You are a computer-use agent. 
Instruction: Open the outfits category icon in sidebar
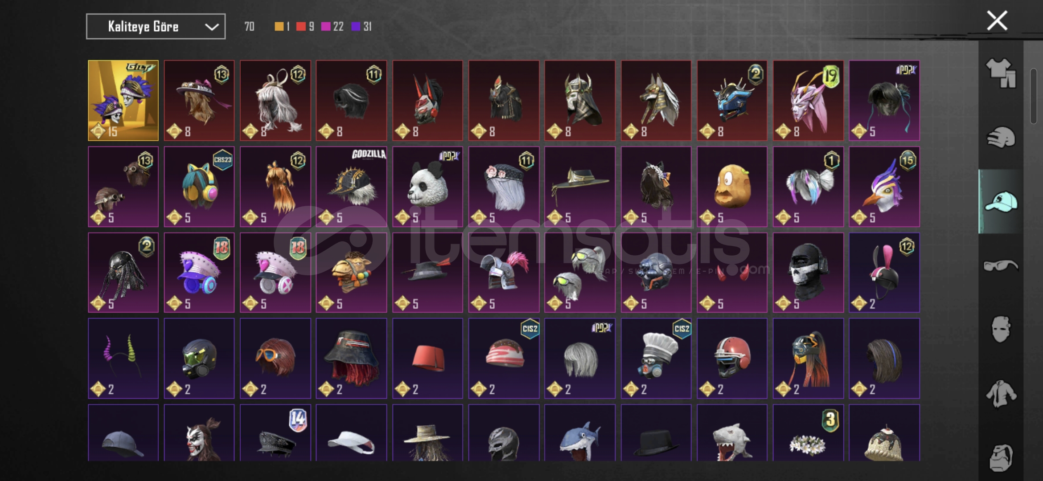coord(1001,73)
